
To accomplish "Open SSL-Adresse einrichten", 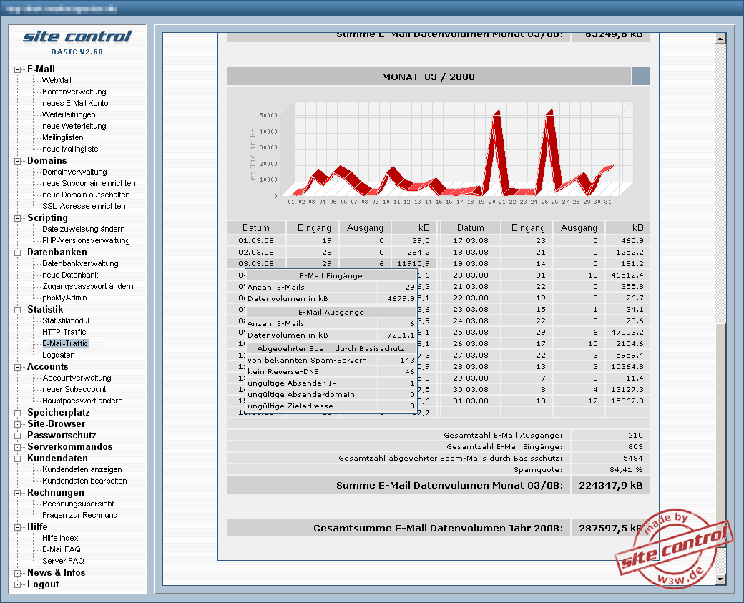I will (x=84, y=206).
